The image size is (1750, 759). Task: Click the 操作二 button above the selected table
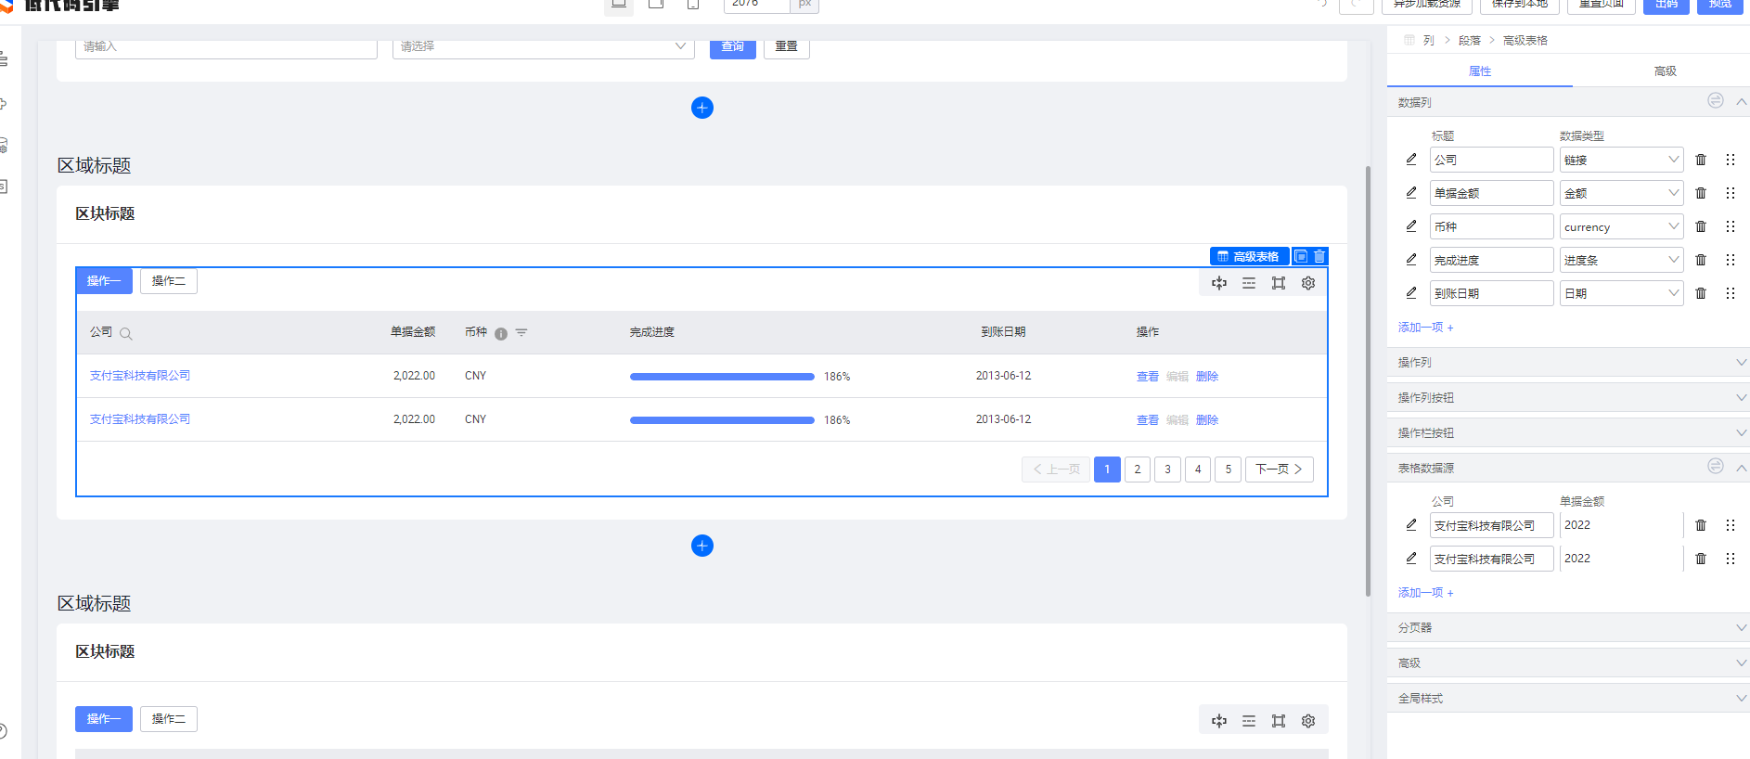coord(169,281)
